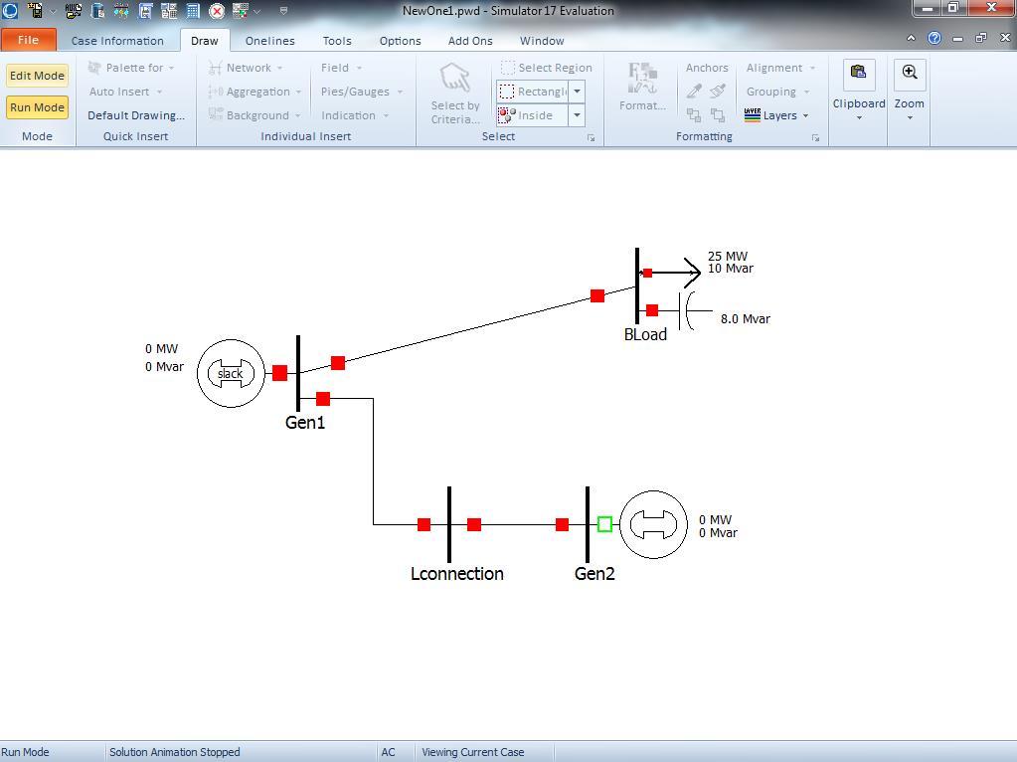Viewport: 1017px width, 762px height.
Task: Open the Pies/Gauges dropdown
Action: 362,92
